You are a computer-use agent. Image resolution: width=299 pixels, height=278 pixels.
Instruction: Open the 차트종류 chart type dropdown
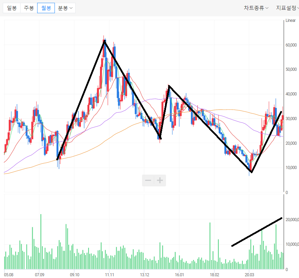click(x=256, y=8)
